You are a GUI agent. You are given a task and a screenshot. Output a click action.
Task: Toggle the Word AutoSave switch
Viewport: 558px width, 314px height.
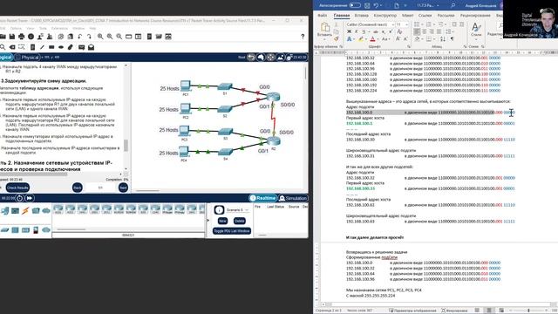(355, 5)
